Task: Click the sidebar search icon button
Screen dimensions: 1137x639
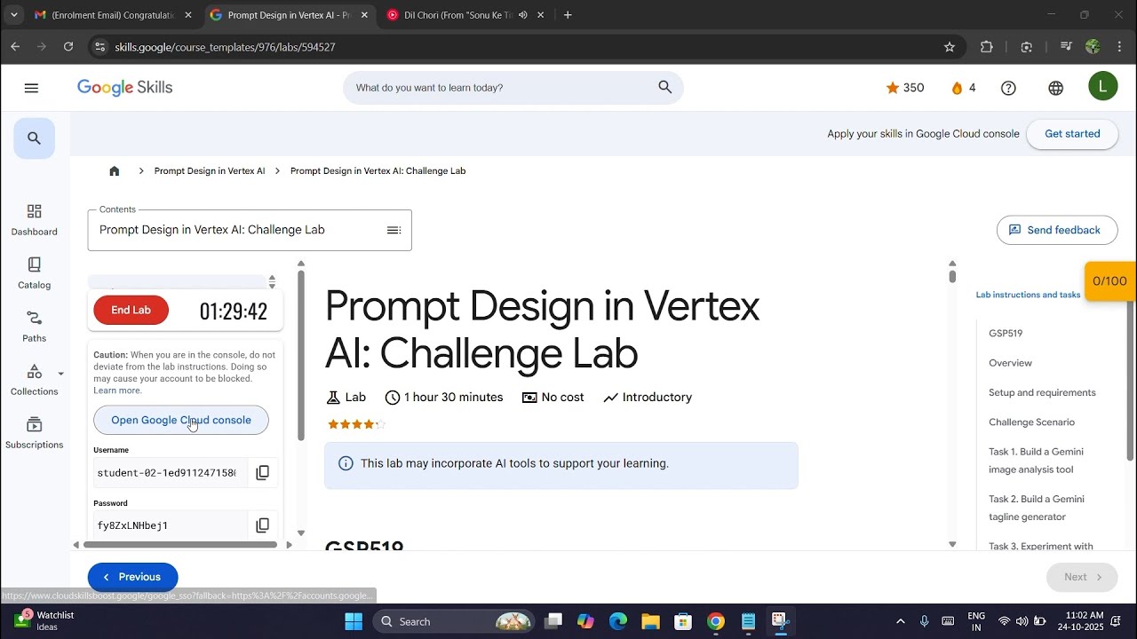Action: tap(34, 138)
